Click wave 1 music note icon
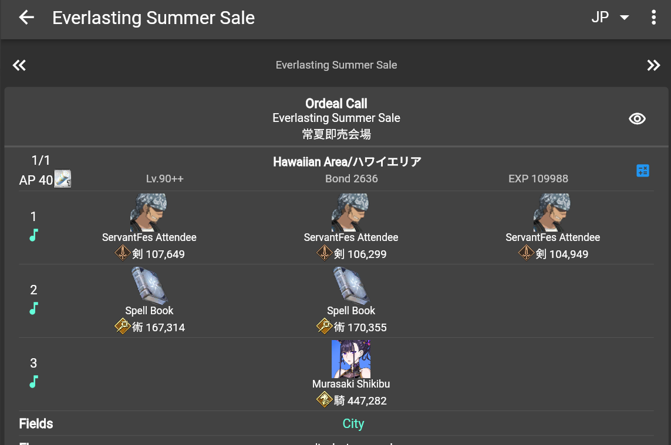The width and height of the screenshot is (671, 445). coord(33,235)
